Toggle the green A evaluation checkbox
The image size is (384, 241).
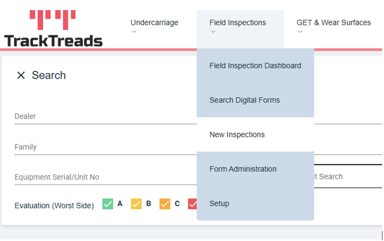pos(108,204)
